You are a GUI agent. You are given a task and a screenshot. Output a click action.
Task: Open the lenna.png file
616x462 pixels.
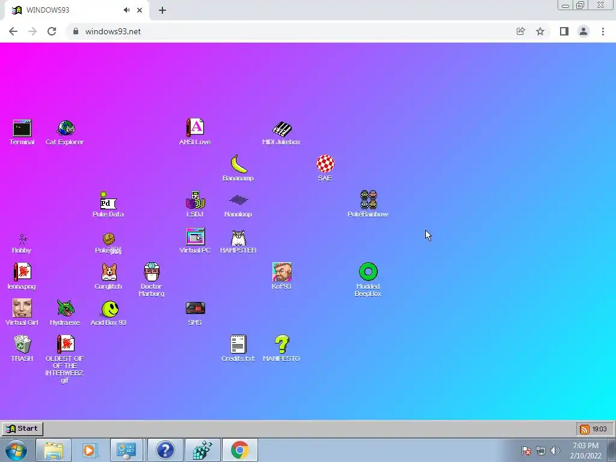pos(22,276)
